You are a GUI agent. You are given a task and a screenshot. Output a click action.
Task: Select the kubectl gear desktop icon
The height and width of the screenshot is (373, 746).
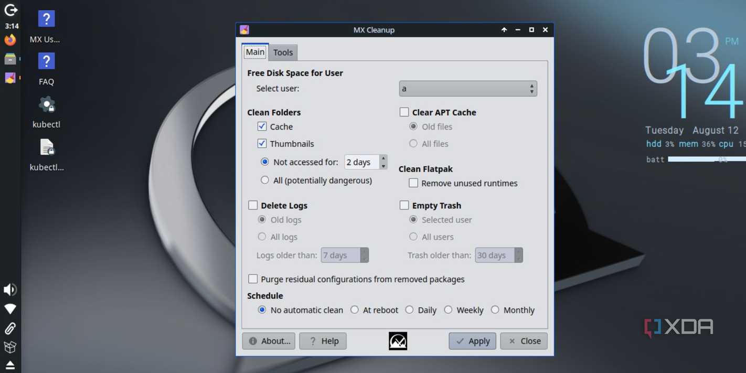point(46,112)
